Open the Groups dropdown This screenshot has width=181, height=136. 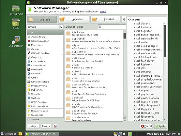pyautogui.click(x=45, y=27)
